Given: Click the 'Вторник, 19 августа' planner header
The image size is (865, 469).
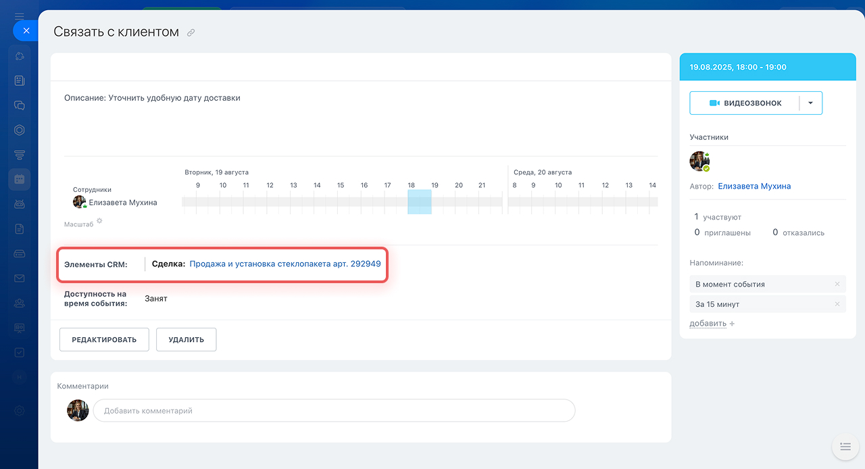Looking at the screenshot, I should 216,172.
